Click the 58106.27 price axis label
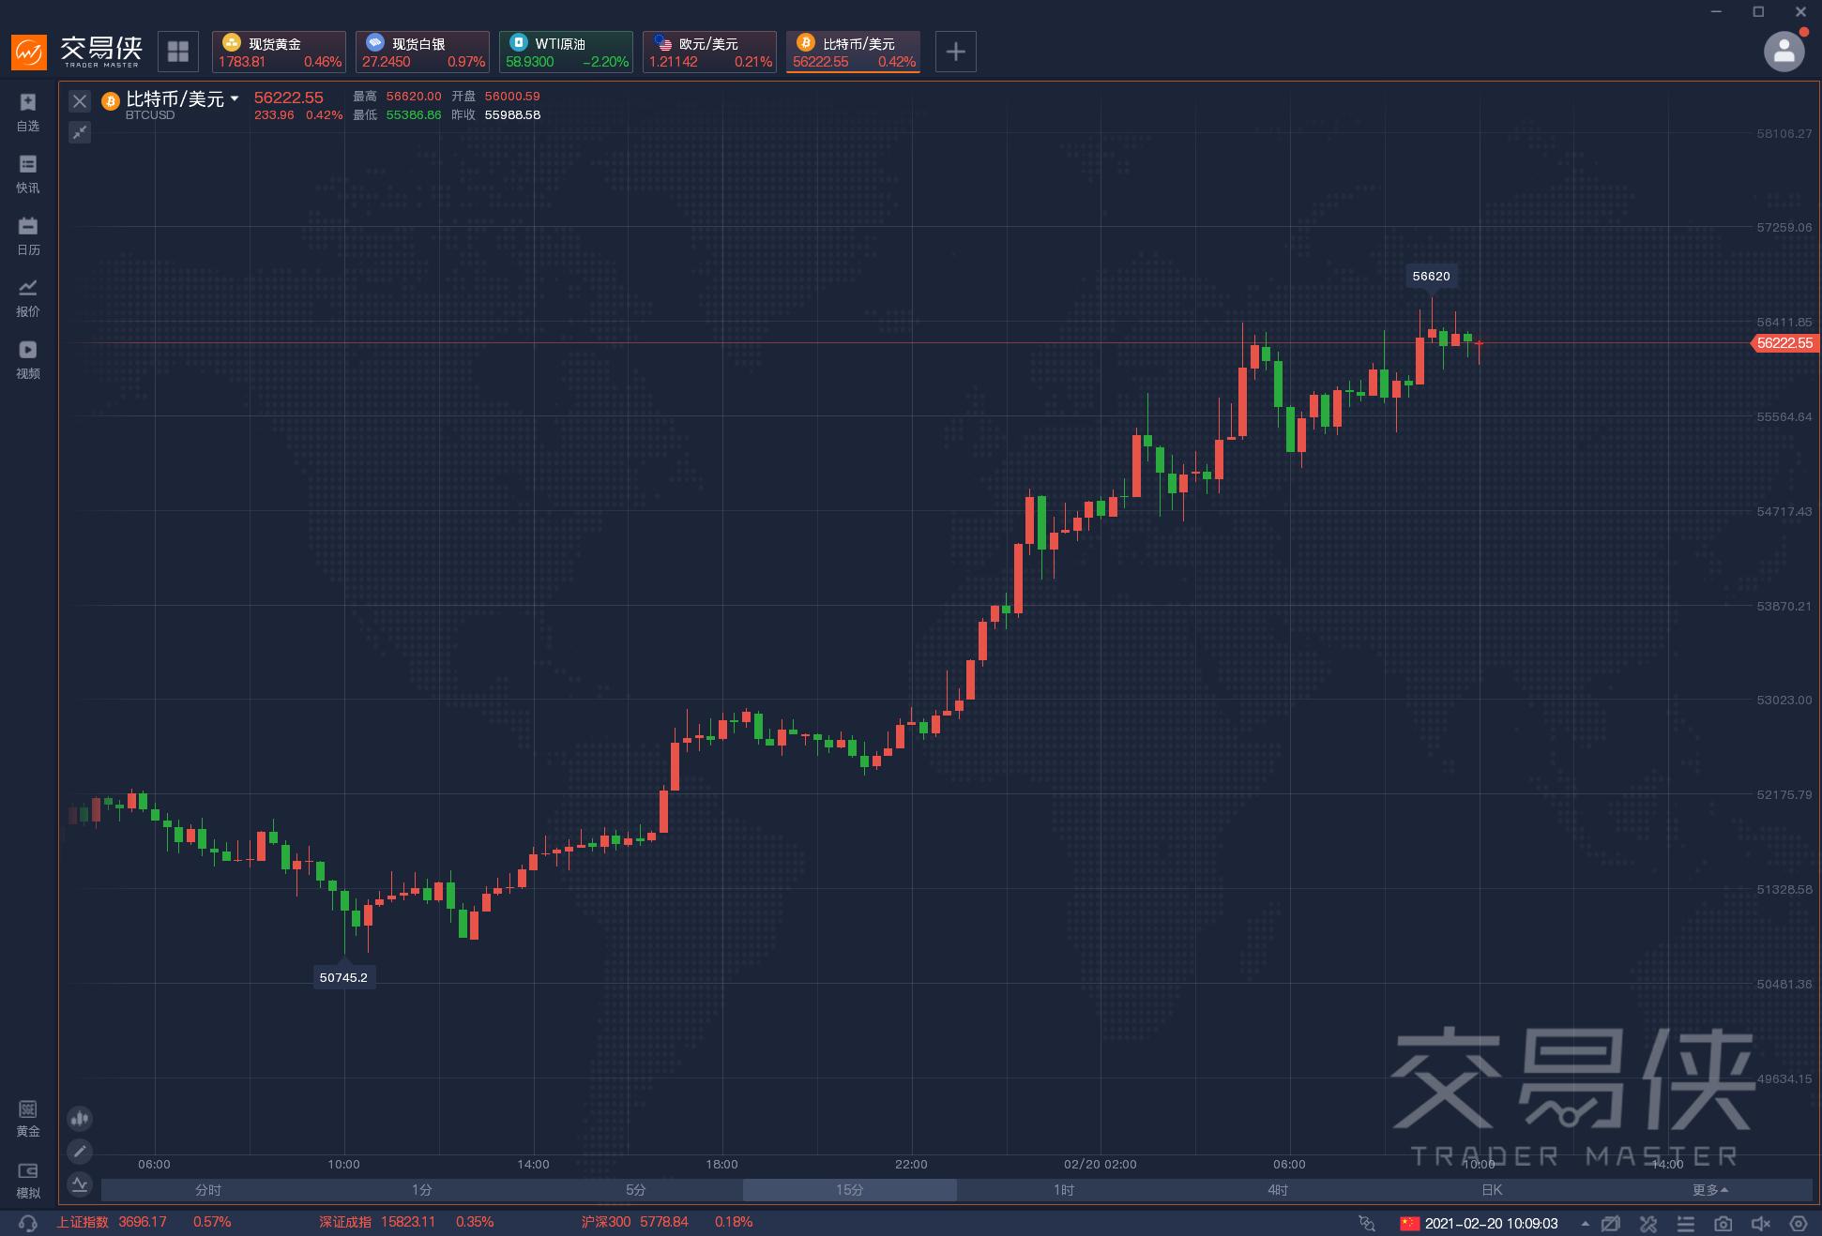This screenshot has height=1236, width=1822. click(x=1784, y=133)
